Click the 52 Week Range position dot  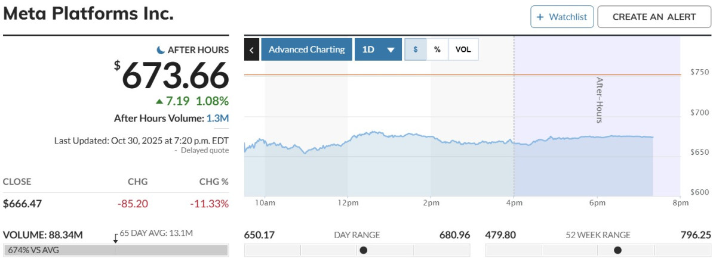pyautogui.click(x=617, y=250)
